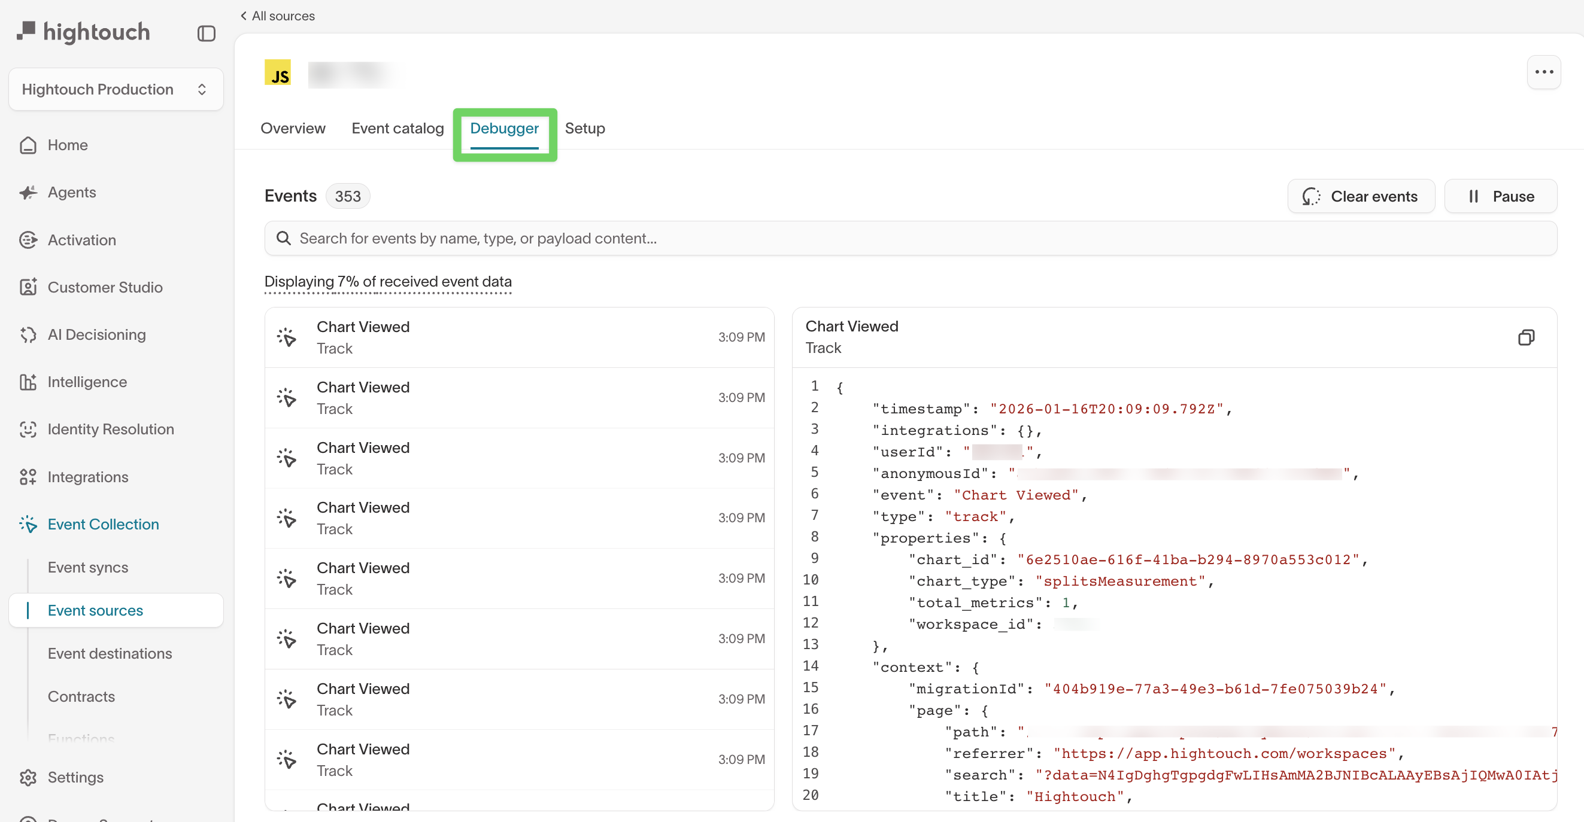The width and height of the screenshot is (1584, 822).
Task: Select the Identity Resolution sidebar icon
Action: (x=28, y=429)
